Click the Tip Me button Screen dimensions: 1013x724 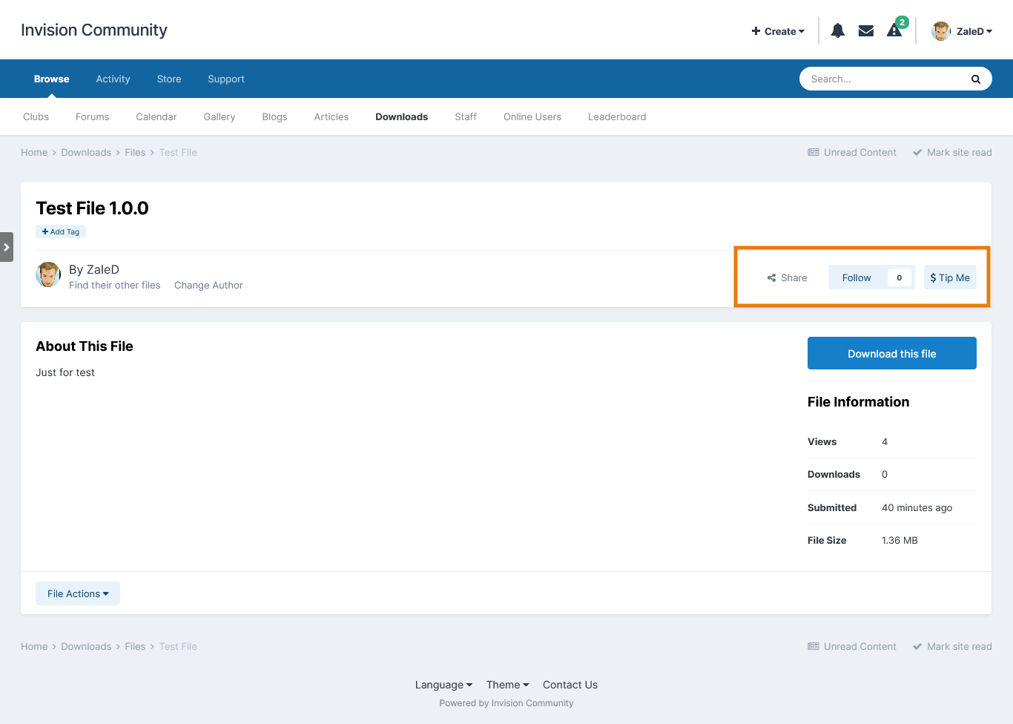point(950,277)
